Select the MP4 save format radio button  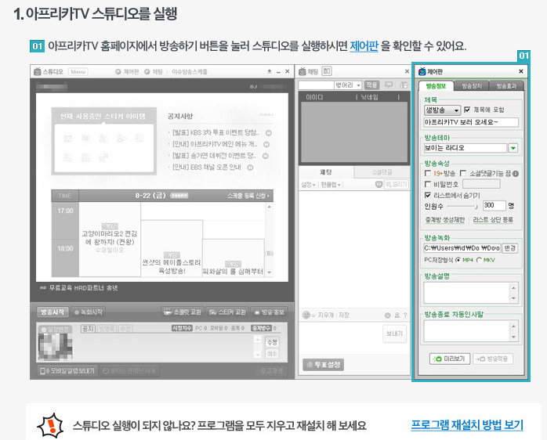coord(458,260)
